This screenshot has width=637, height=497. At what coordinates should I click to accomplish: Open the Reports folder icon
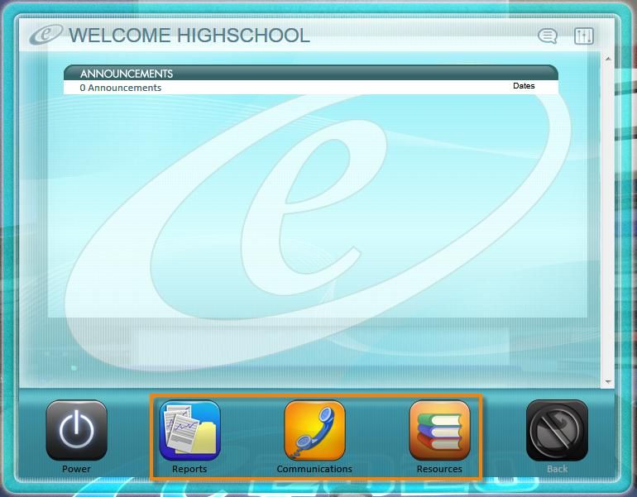click(189, 430)
